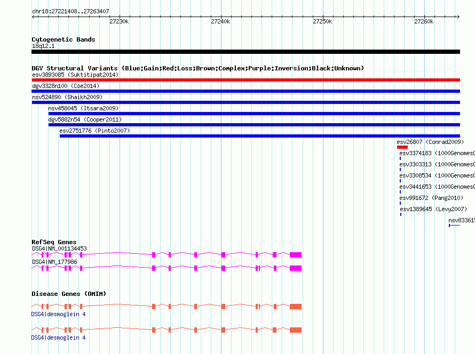Click the DSG4|NM_177986 transcript label
Image resolution: width=475 pixels, height=354 pixels.
coord(54,262)
